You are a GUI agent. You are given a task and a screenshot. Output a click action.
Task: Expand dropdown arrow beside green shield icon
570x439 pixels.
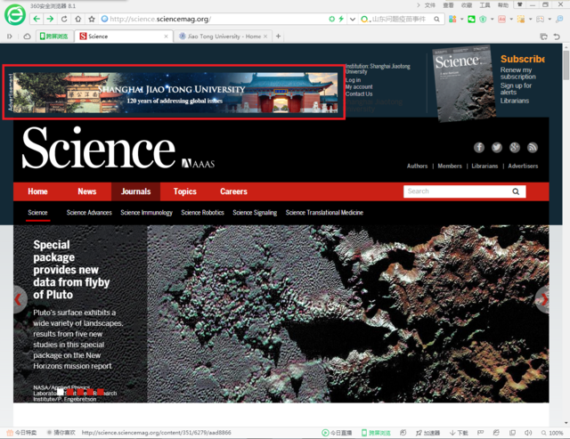[x=493, y=20]
